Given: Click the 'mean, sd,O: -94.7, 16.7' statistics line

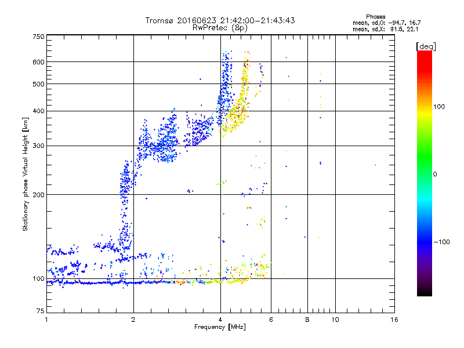Looking at the screenshot, I should click(x=386, y=23).
